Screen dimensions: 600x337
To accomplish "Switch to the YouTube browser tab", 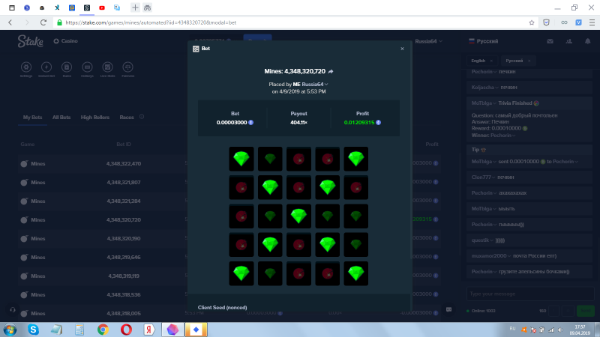I will coord(102,7).
